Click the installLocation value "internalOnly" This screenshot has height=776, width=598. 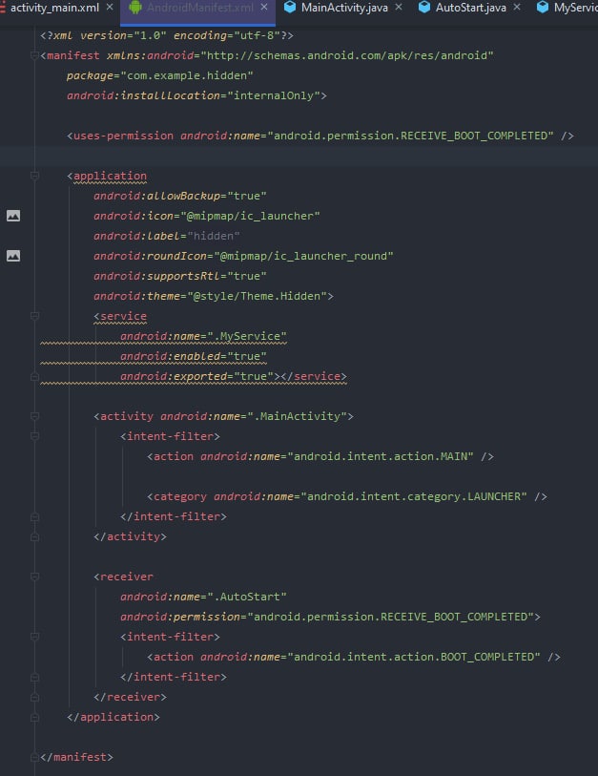tap(274, 95)
